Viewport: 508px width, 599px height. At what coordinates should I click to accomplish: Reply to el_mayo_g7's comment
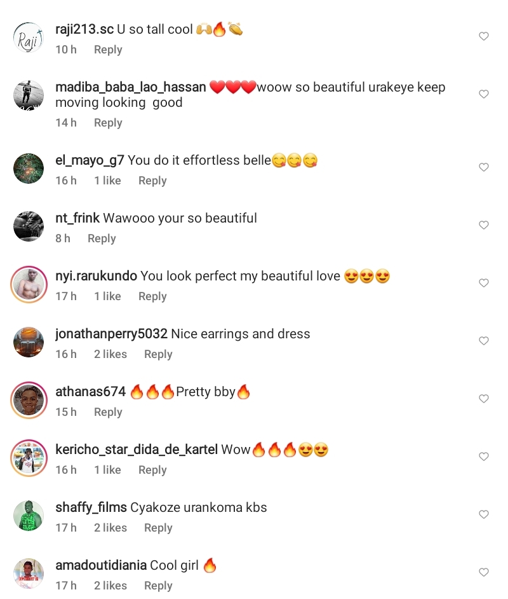[152, 181]
